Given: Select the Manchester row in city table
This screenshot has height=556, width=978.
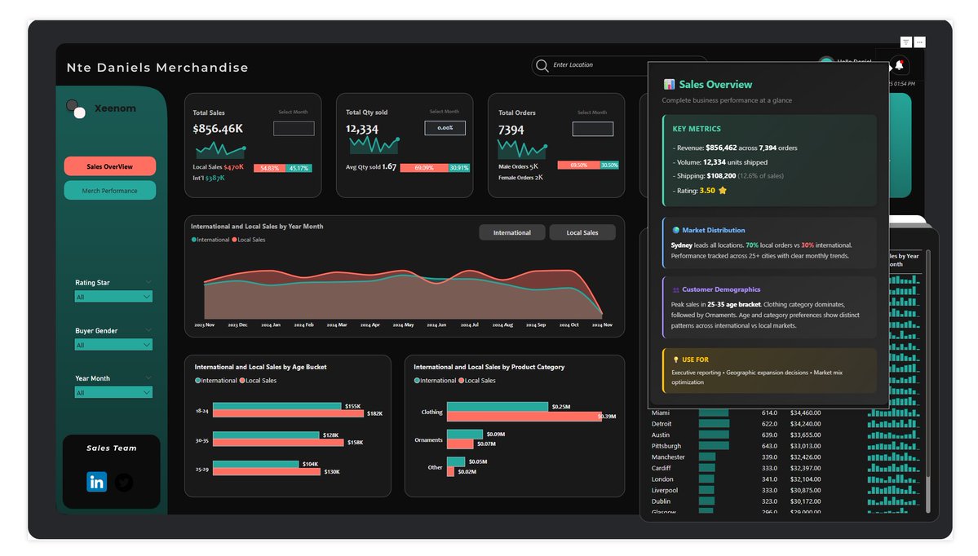Looking at the screenshot, I should [x=785, y=457].
